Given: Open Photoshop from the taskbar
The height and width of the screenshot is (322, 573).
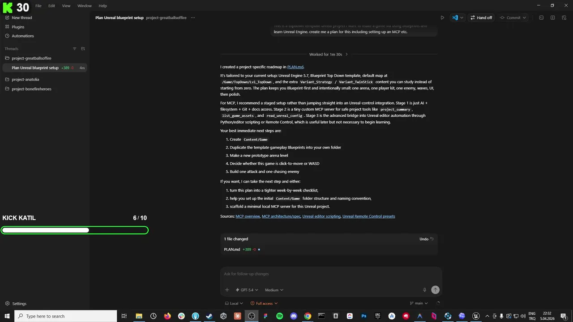Looking at the screenshot, I should tap(364, 316).
